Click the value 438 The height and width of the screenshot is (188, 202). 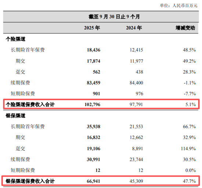pyautogui.click(x=140, y=72)
